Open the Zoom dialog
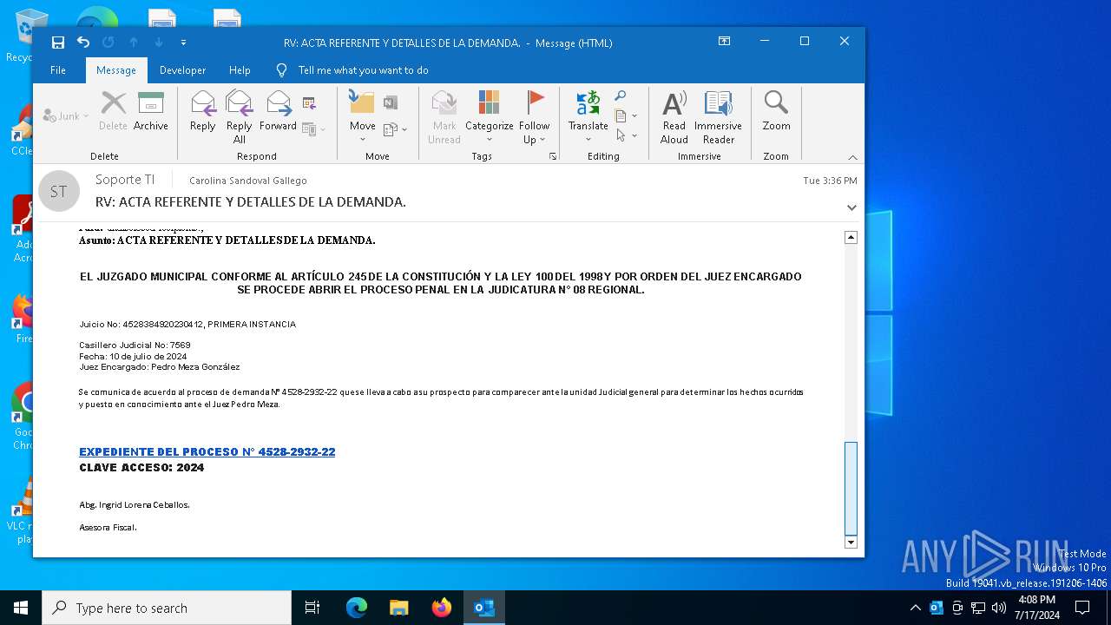Screen dimensions: 1111x625 point(776,111)
